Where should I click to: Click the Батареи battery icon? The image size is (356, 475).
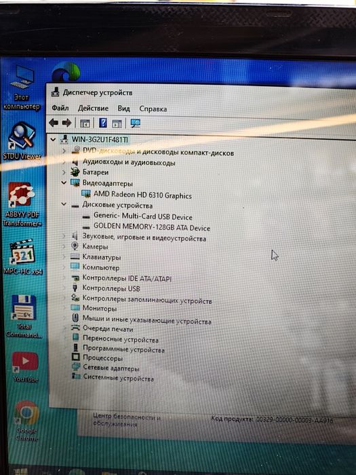[75, 172]
